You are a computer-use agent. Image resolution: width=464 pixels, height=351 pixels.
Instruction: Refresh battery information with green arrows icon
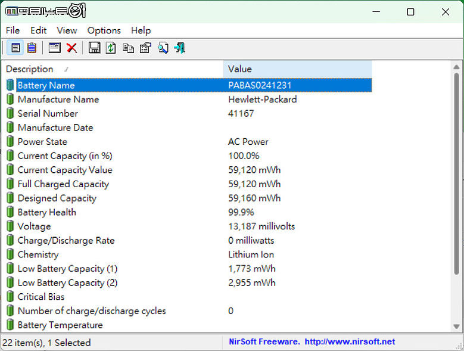111,48
